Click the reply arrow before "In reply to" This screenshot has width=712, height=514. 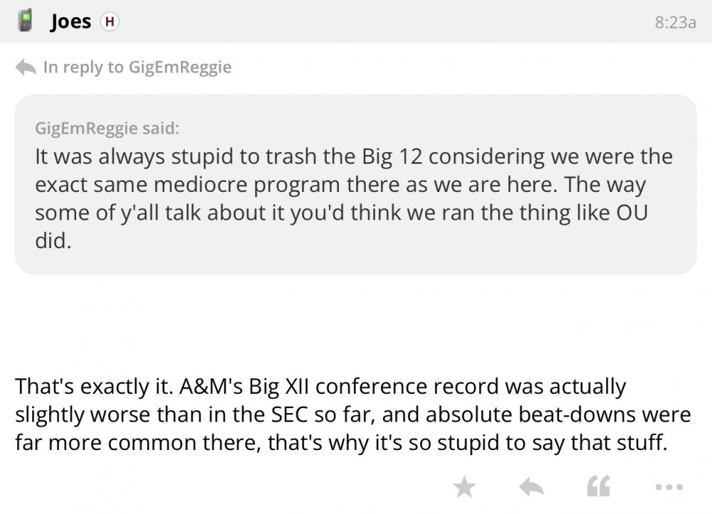click(26, 68)
